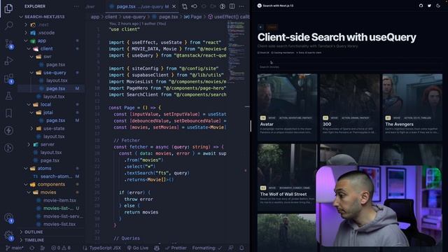448x252 pixels.
Task: Open the Extensions view icon
Action: point(8,78)
